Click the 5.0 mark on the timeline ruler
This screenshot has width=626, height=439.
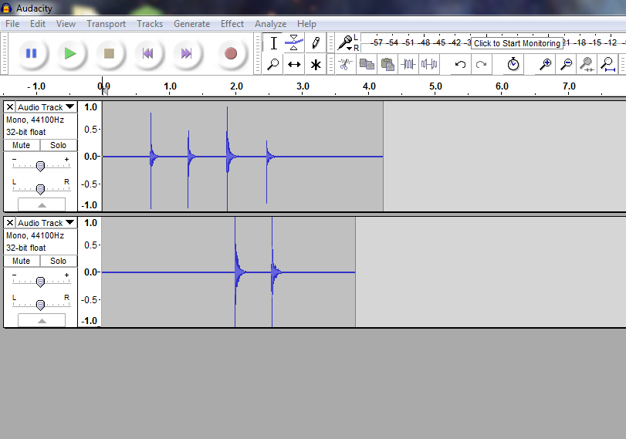coord(435,86)
